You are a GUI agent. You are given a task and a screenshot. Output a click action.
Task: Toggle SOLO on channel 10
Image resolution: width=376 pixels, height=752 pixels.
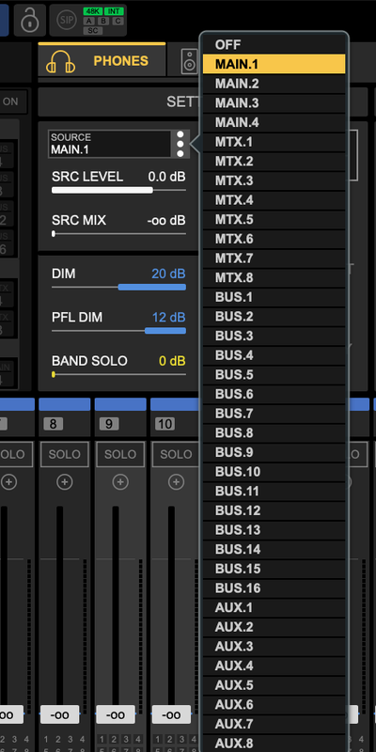176,454
